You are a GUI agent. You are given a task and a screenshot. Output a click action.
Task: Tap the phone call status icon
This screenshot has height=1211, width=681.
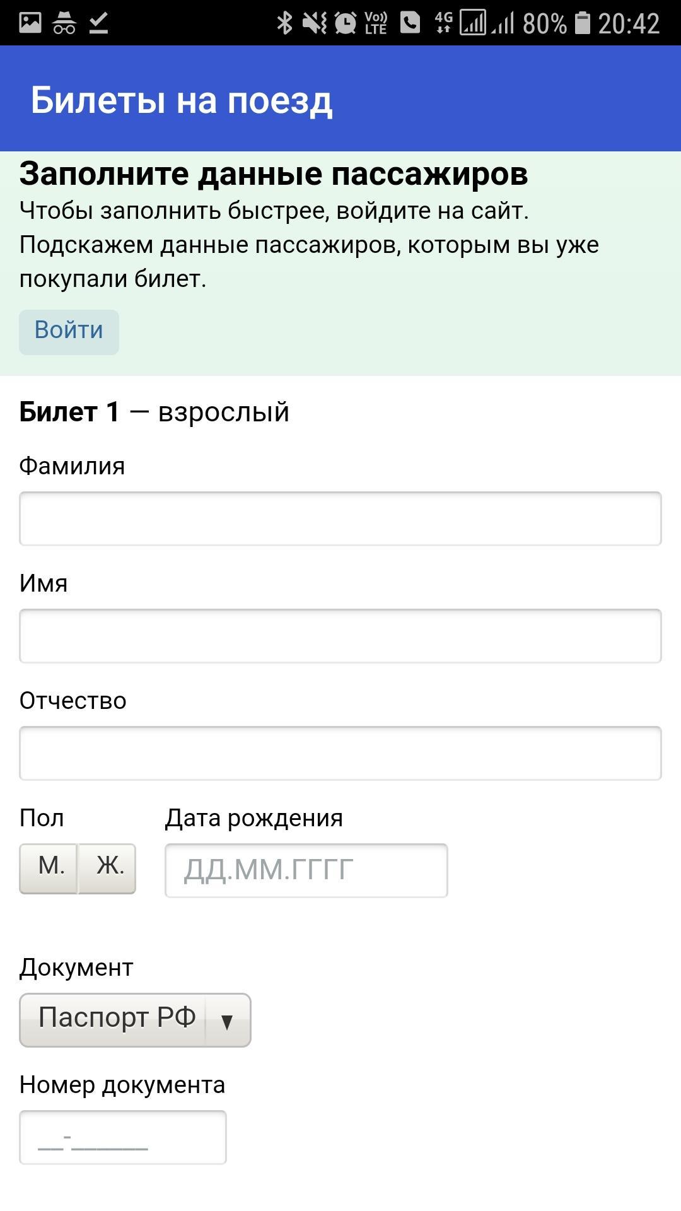click(410, 23)
